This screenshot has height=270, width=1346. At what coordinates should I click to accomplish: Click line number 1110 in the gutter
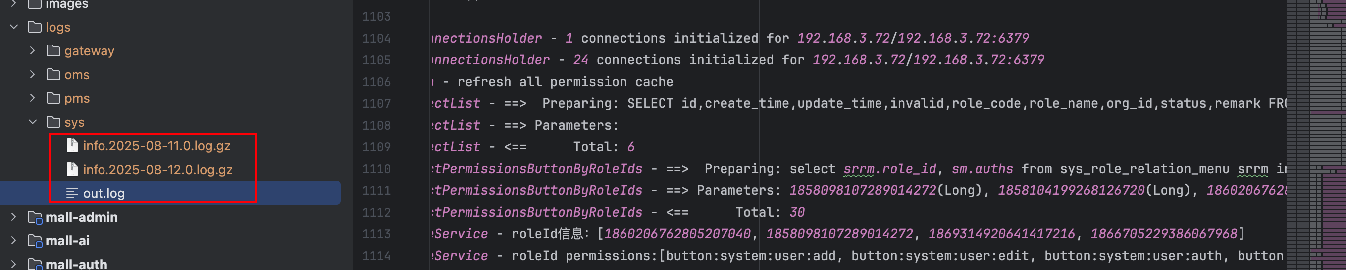pos(377,169)
